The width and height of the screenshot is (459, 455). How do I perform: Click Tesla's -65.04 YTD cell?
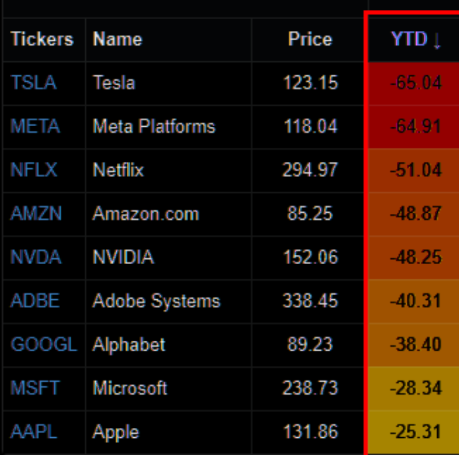click(415, 83)
